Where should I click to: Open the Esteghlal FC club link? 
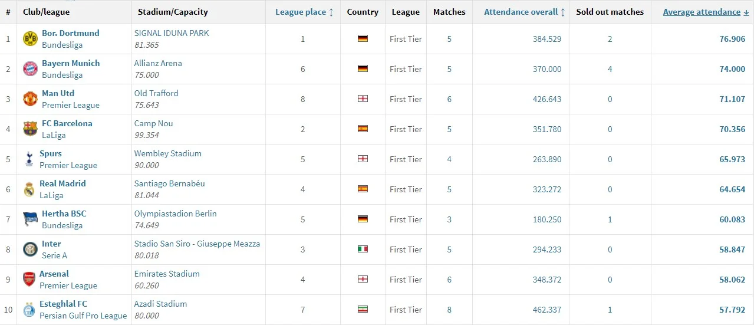(x=64, y=304)
